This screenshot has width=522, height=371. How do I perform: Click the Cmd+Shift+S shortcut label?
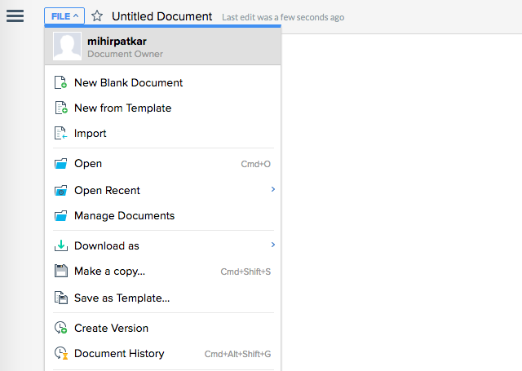[246, 272]
